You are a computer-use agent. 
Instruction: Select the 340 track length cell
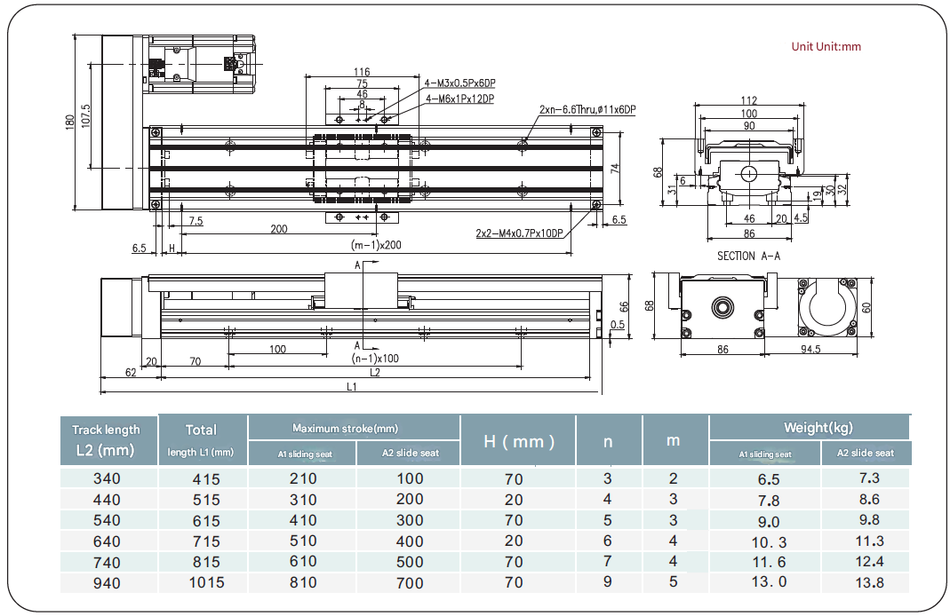coord(107,478)
